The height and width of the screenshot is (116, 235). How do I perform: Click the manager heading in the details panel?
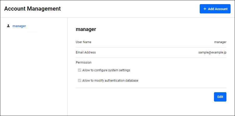86,29
